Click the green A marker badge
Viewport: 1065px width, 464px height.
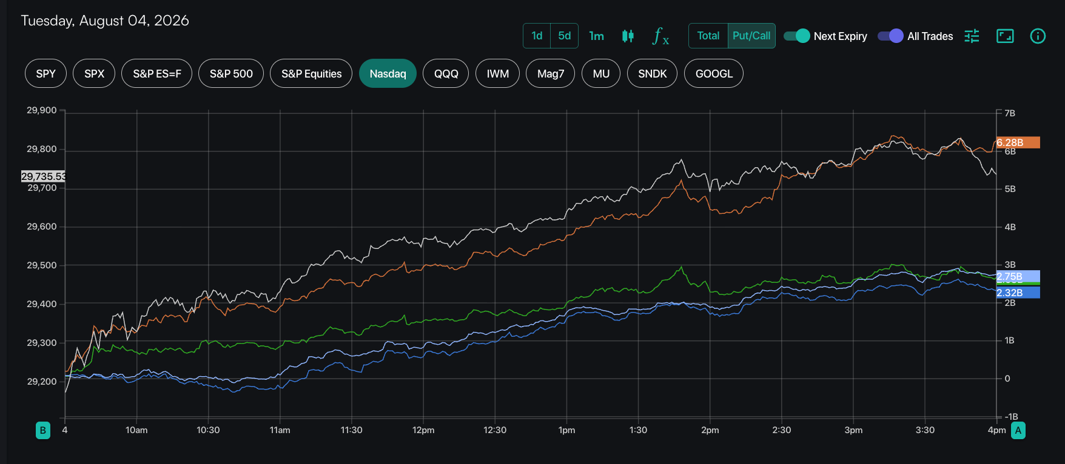tap(1018, 431)
